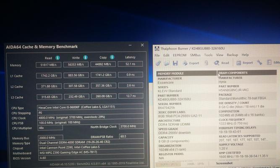Click the part number text KD48GU880-32A160U
Screen dimensions: 280x168
[174, 99]
